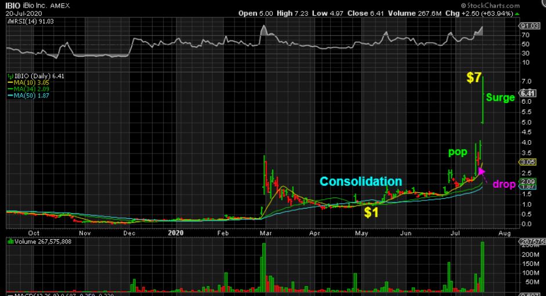Click the 0.5 price axis label
Screen dimensions: 546x296
pos(526,214)
